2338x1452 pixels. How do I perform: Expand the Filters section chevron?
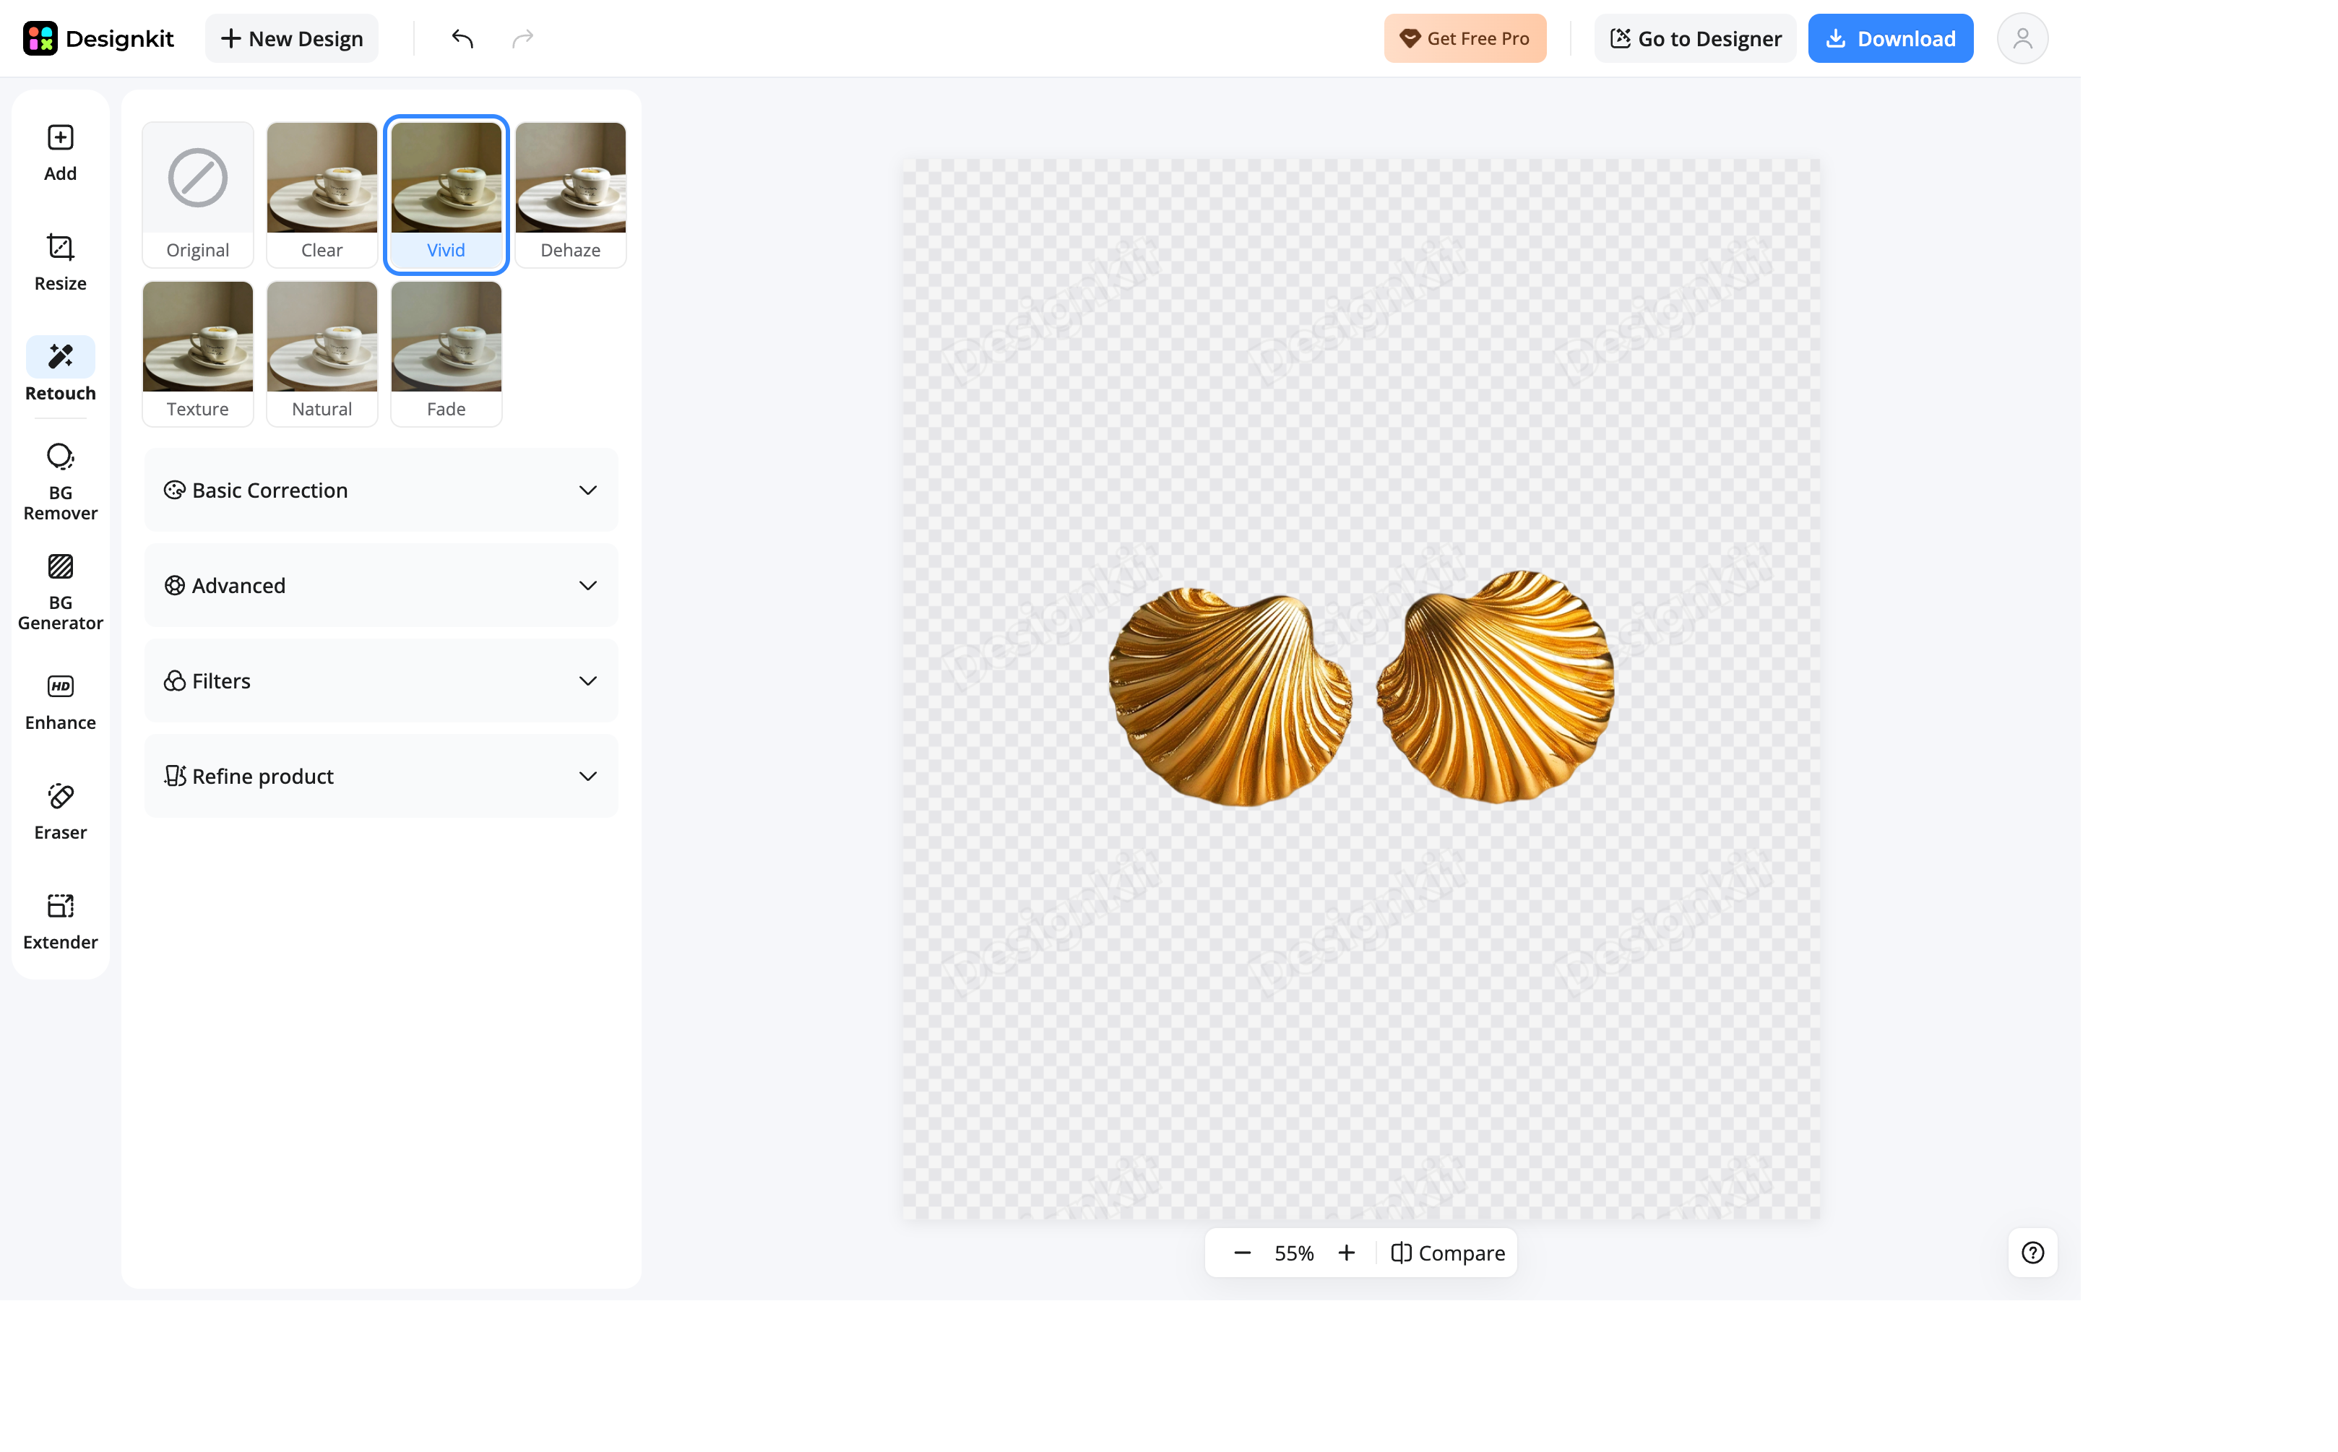pyautogui.click(x=587, y=681)
